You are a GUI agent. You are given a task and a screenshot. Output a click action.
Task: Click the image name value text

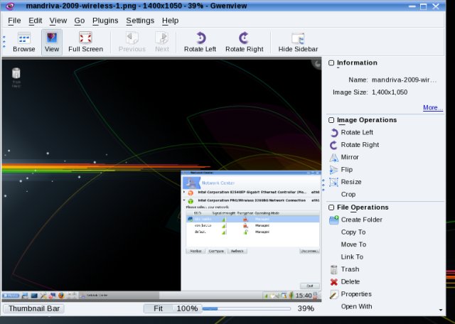pos(404,80)
